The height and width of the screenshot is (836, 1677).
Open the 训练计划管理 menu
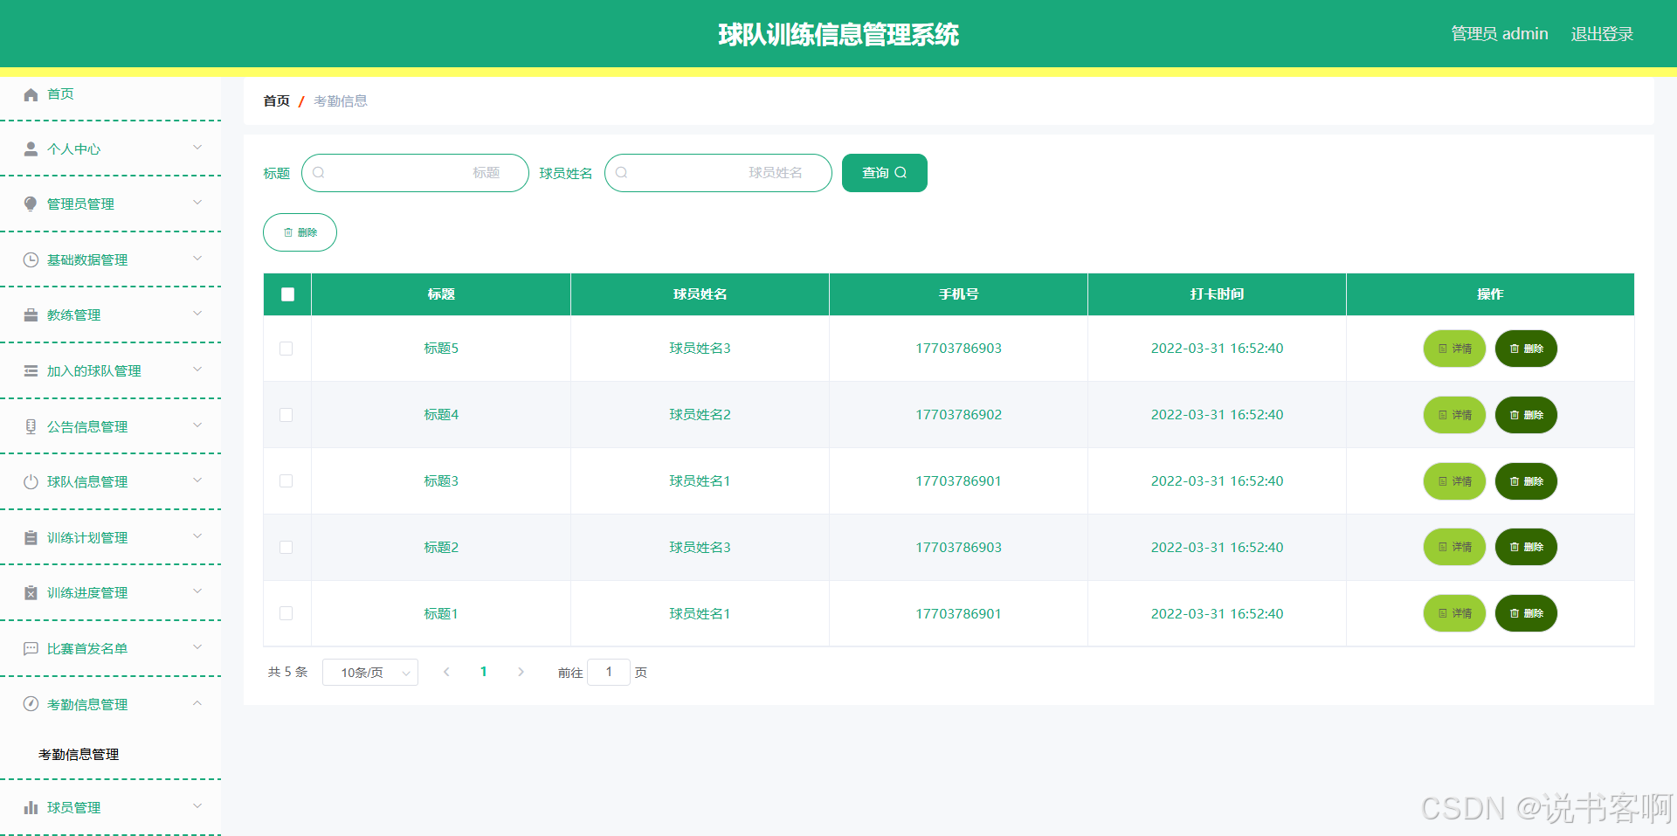pyautogui.click(x=110, y=537)
